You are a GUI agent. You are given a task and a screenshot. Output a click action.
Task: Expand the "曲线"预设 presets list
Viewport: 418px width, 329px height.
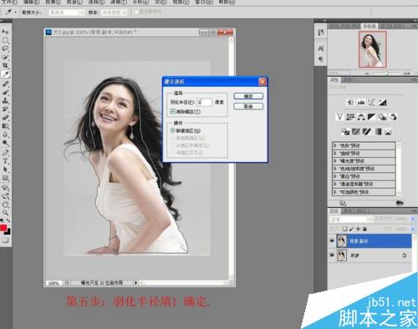[335, 153]
